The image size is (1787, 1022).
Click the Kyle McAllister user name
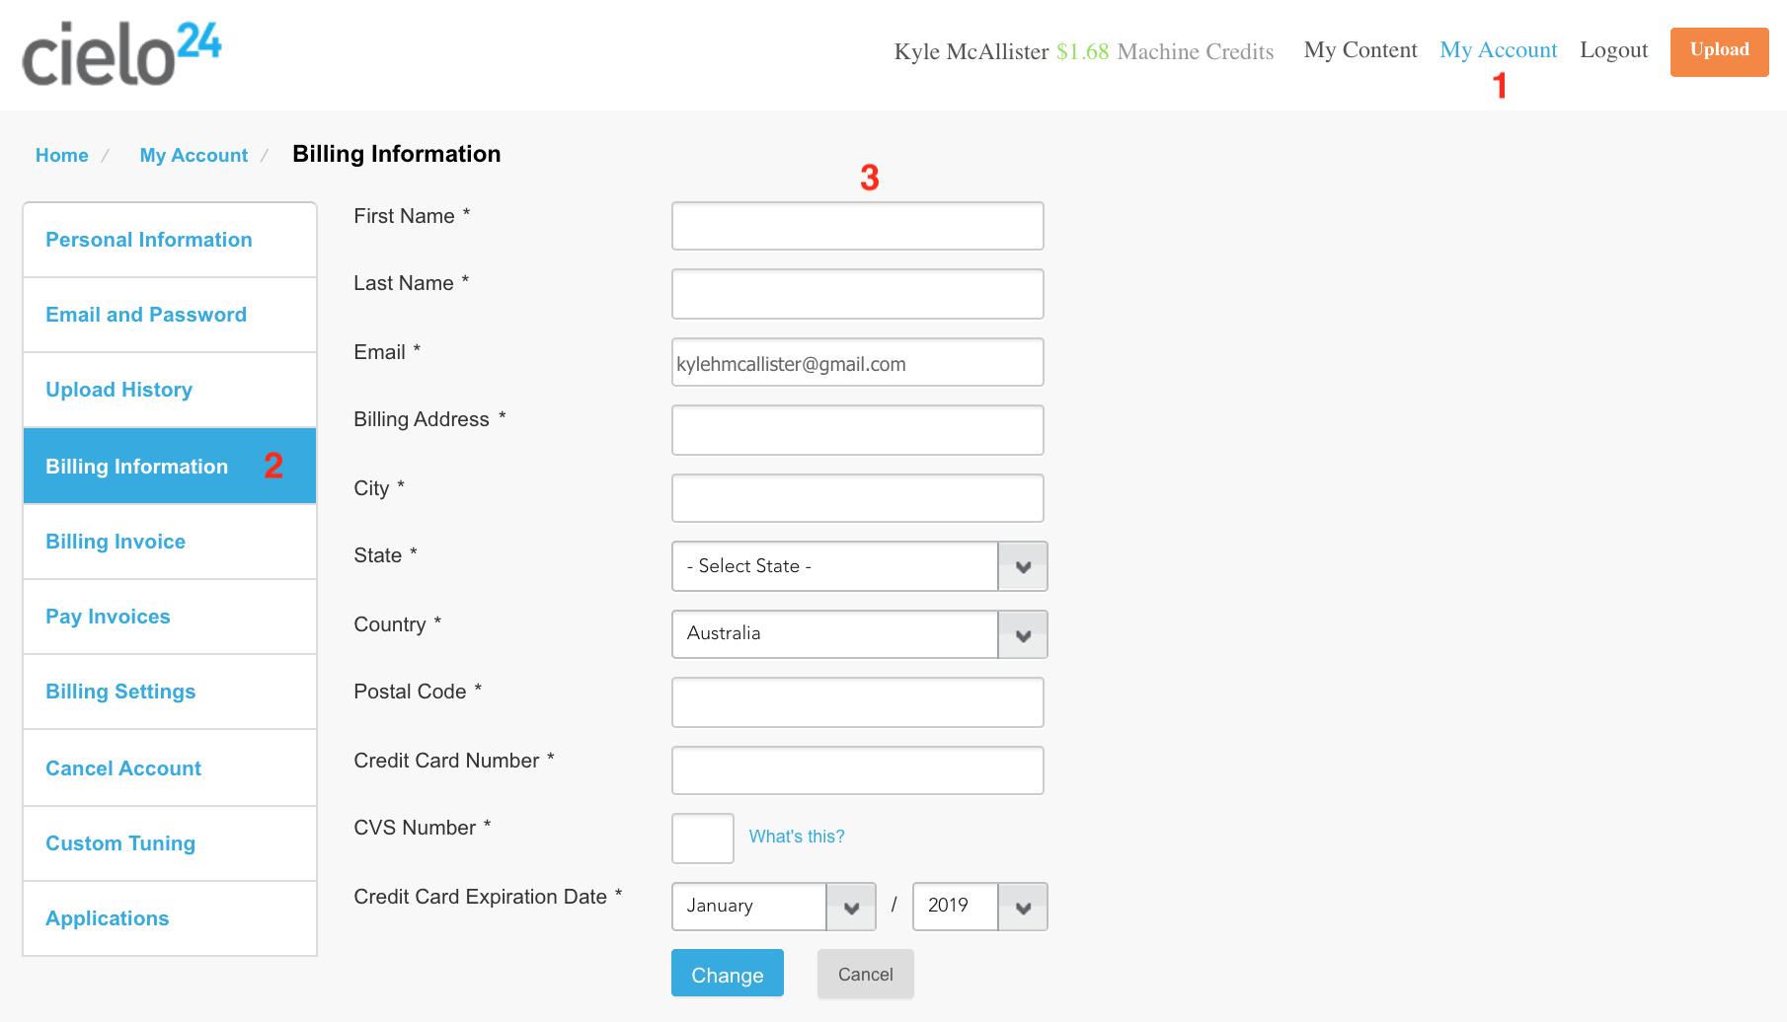tap(971, 51)
